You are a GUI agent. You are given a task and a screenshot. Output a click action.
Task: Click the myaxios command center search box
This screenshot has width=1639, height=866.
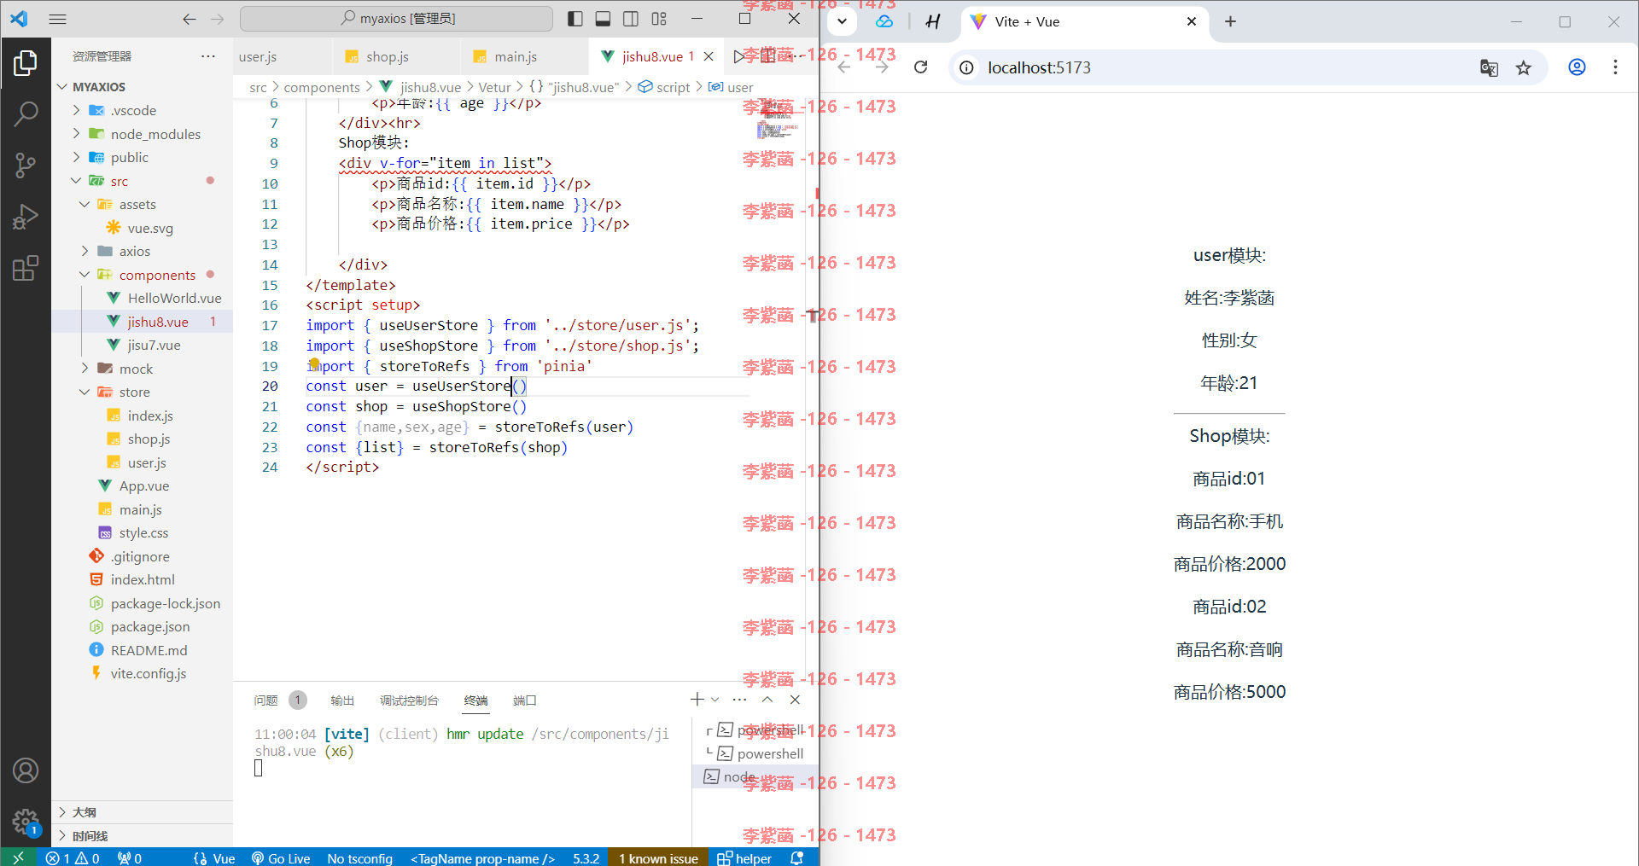point(397,19)
